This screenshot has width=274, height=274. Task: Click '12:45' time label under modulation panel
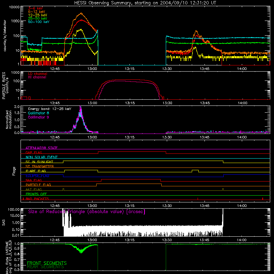pos(55,137)
